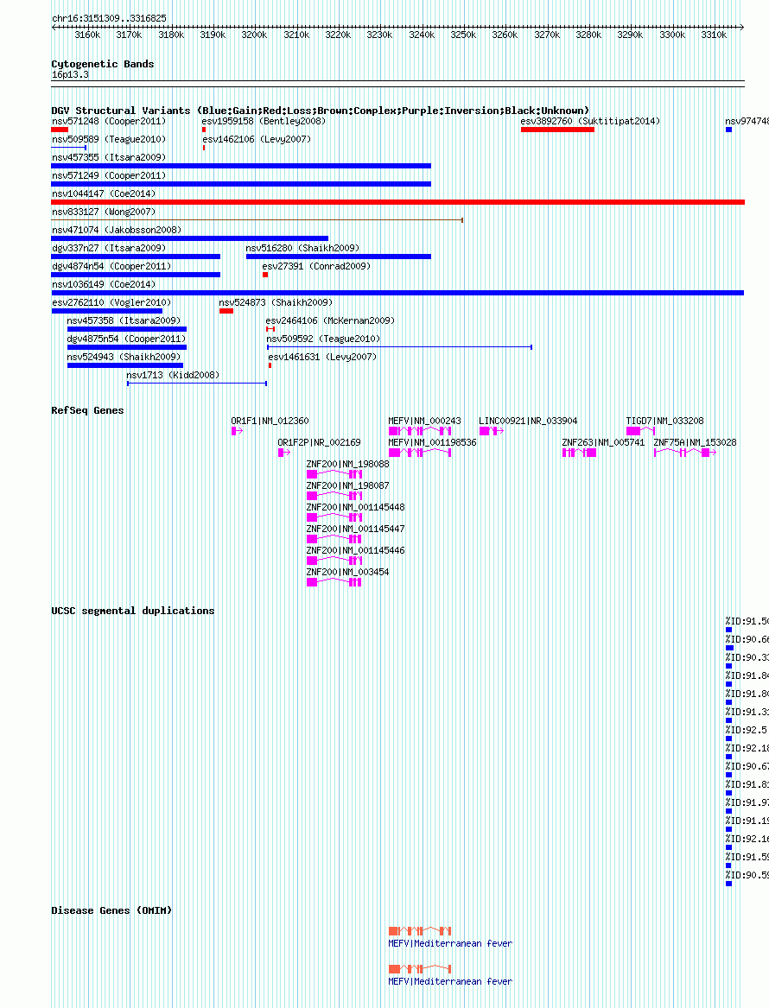Open variant dgv337n27 (Itsara2009)
The height and width of the screenshot is (1008, 769).
(x=109, y=248)
